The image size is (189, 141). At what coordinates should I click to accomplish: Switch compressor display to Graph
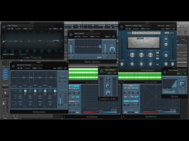pos(147,38)
